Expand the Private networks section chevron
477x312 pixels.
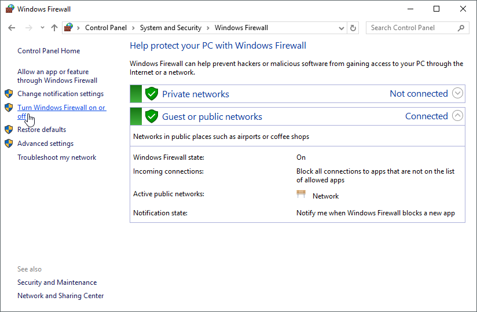457,93
